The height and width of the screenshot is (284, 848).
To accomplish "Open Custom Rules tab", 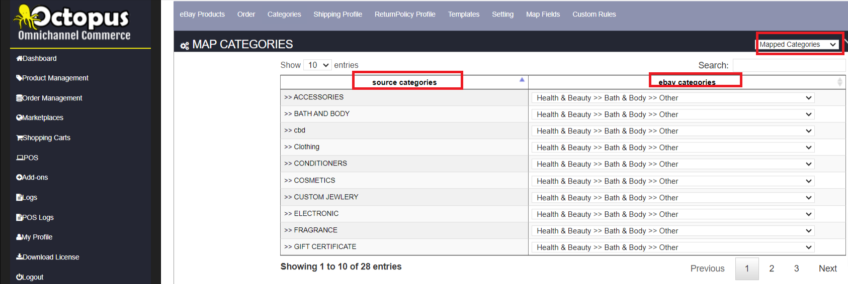I will click(594, 14).
